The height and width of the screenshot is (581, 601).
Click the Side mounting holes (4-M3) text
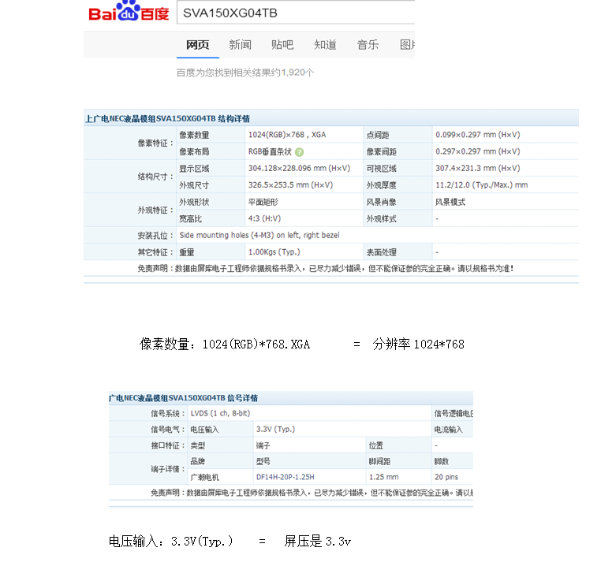click(259, 235)
